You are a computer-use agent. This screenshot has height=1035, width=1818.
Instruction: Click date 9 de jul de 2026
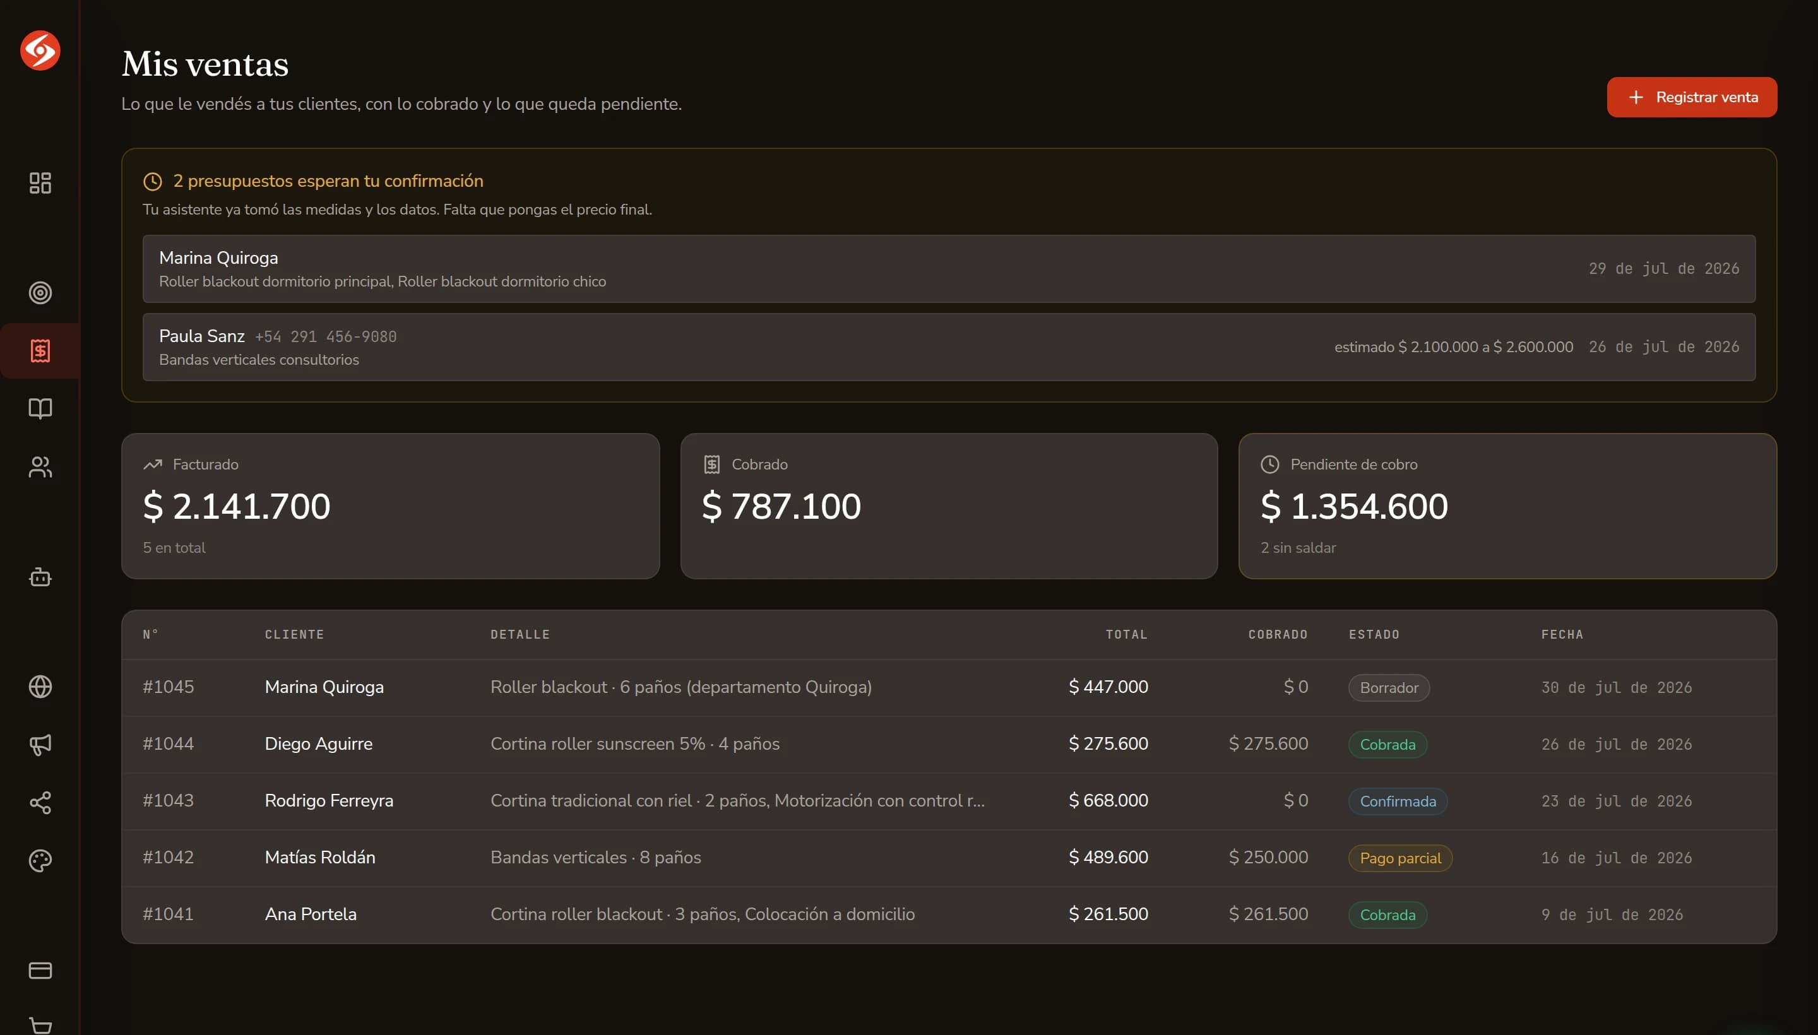click(x=1612, y=915)
